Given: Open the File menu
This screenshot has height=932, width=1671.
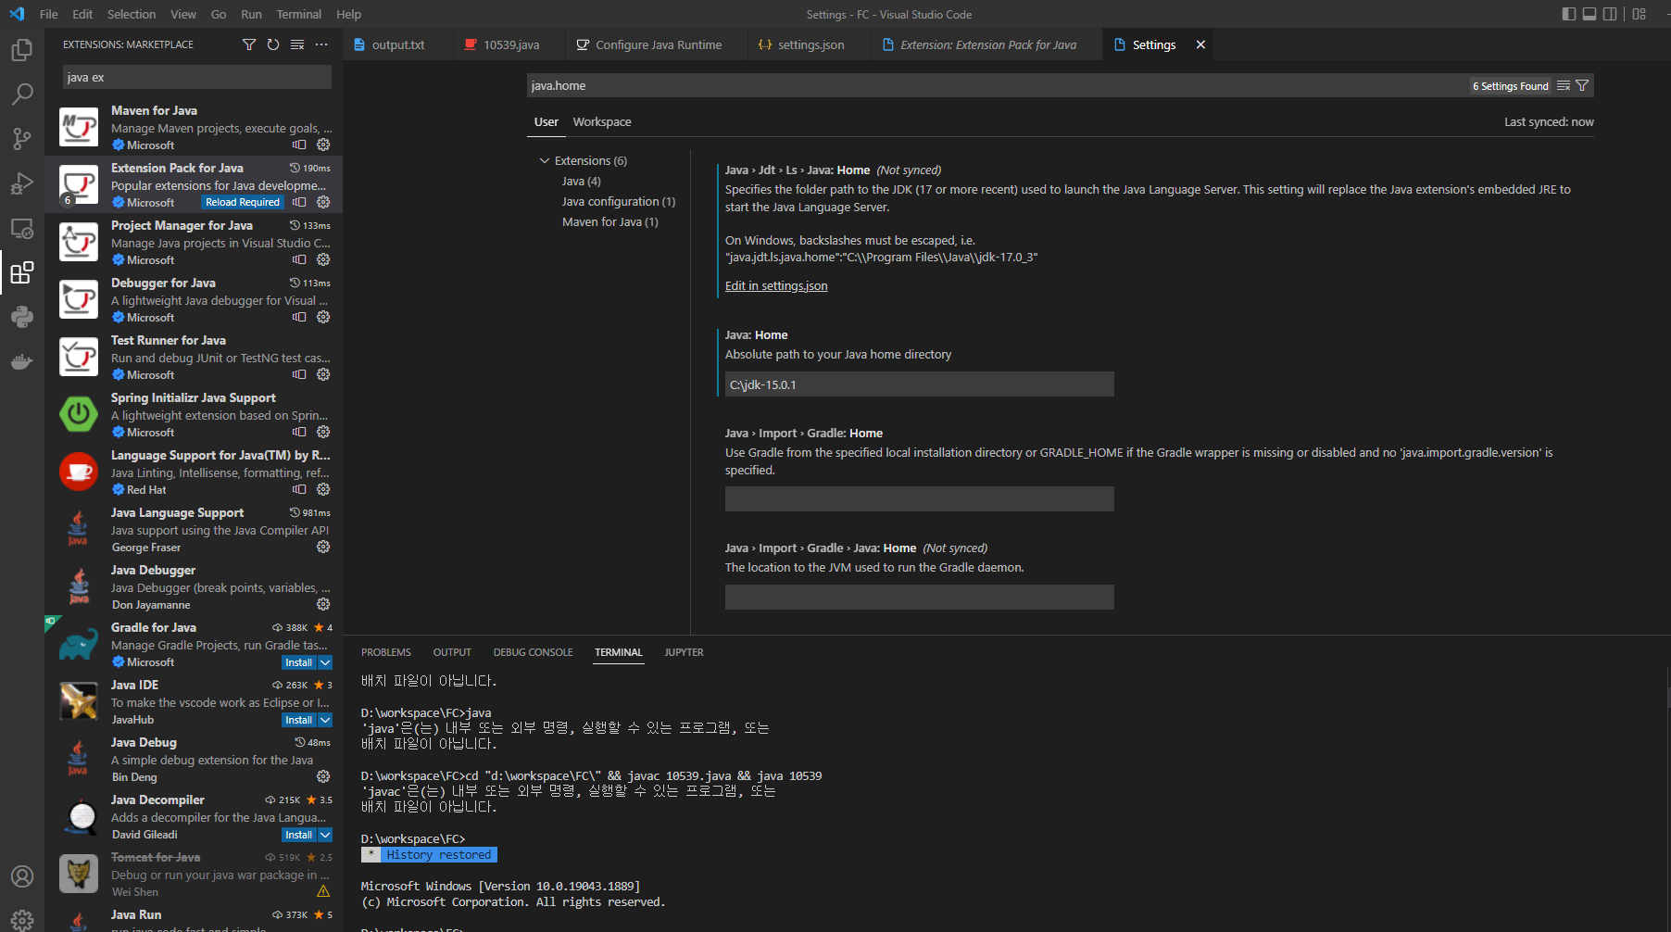Looking at the screenshot, I should pyautogui.click(x=49, y=14).
